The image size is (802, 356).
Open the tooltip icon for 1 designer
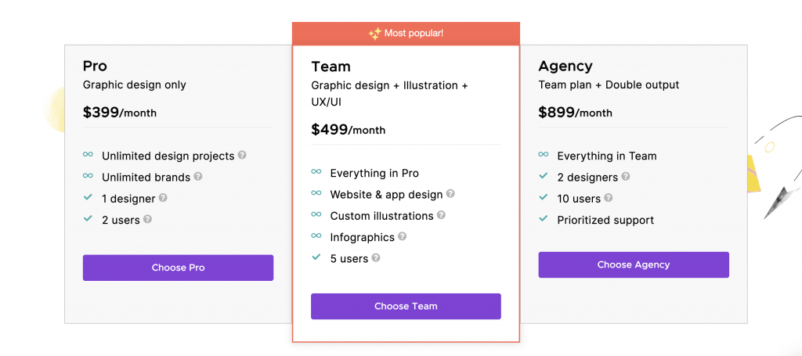click(163, 198)
